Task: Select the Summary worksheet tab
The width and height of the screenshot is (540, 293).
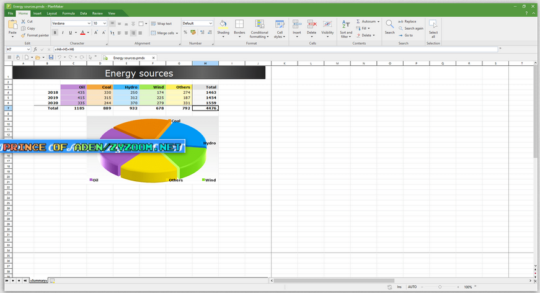Action: pos(38,281)
